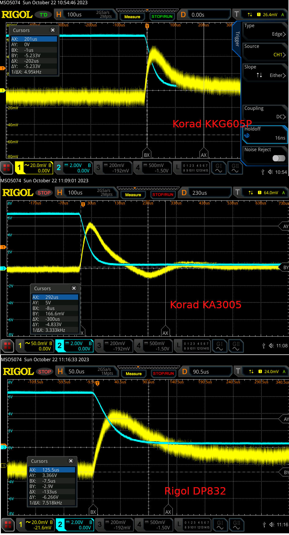The width and height of the screenshot is (289, 535).
Task: Click Measure button in the 10:54:46 capture
Action: (132, 17)
